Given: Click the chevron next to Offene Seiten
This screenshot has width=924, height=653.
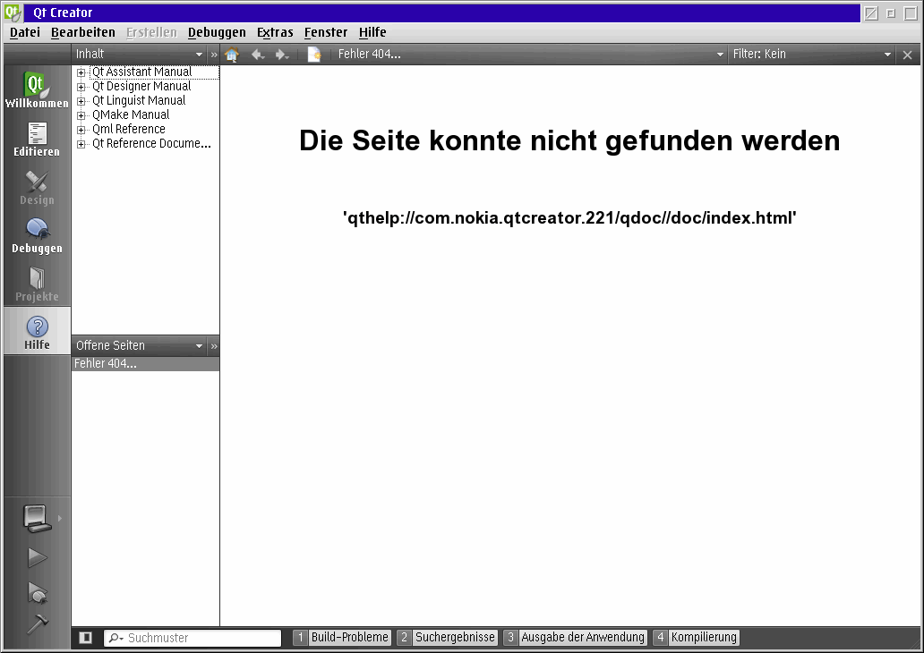Looking at the screenshot, I should point(214,345).
